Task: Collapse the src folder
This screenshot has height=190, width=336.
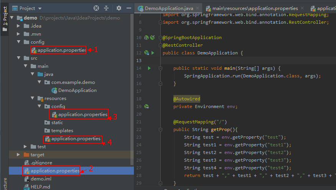Action: (19, 58)
